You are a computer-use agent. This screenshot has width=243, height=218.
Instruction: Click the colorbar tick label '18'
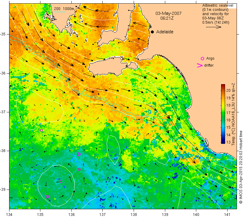[228, 105]
